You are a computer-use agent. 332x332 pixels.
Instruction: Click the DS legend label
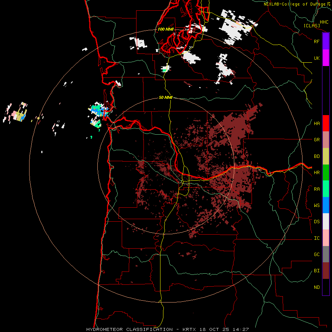[317, 221]
